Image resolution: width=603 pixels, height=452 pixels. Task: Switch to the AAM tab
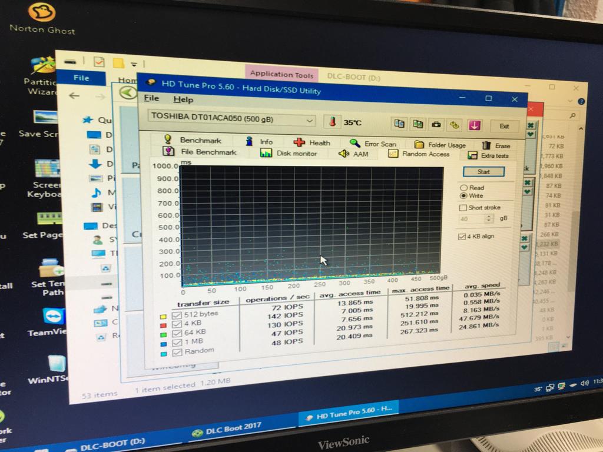coord(353,154)
